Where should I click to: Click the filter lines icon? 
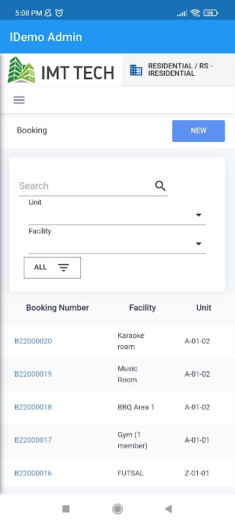(x=63, y=267)
